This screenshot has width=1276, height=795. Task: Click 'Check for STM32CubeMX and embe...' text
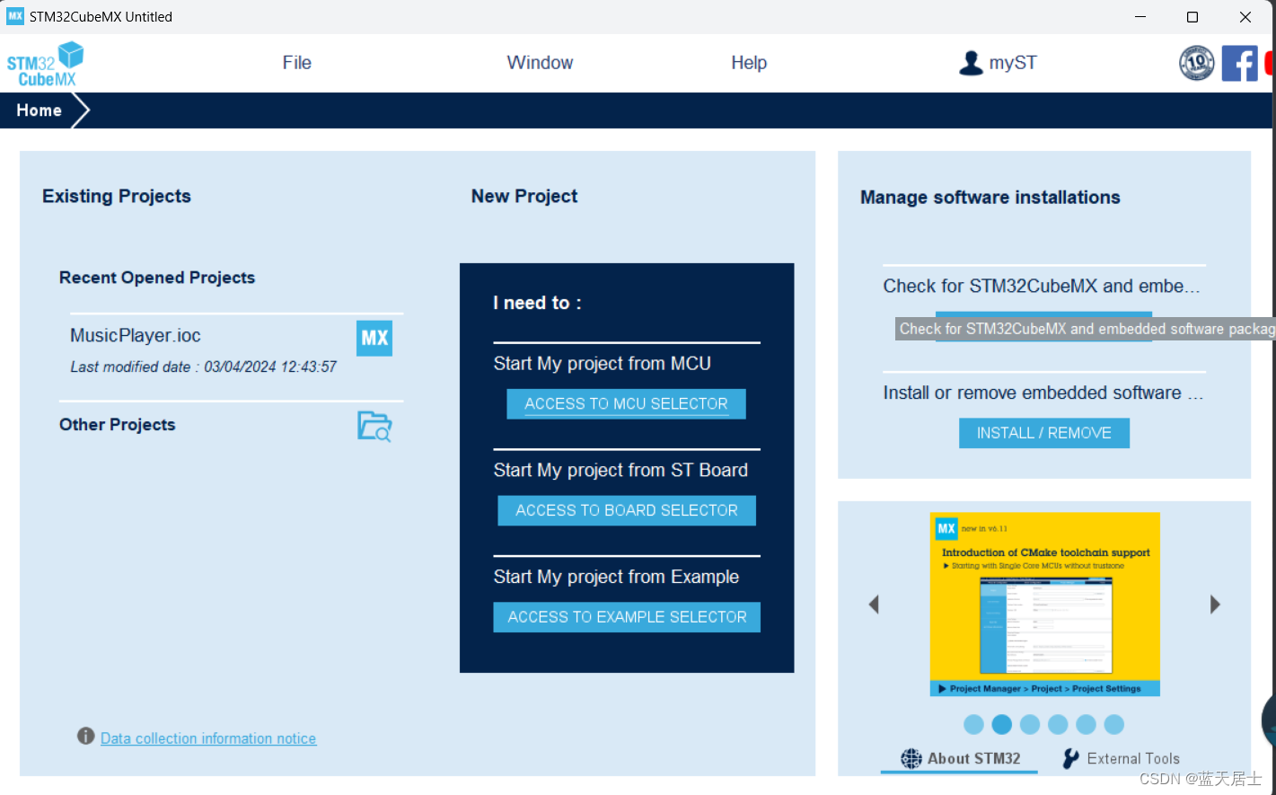[1042, 287]
